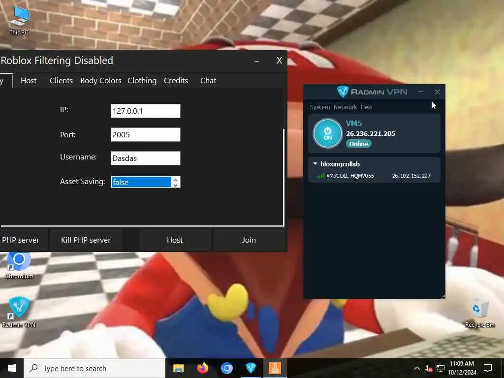Open Firefox from the taskbar
The image size is (504, 378).
(202, 368)
